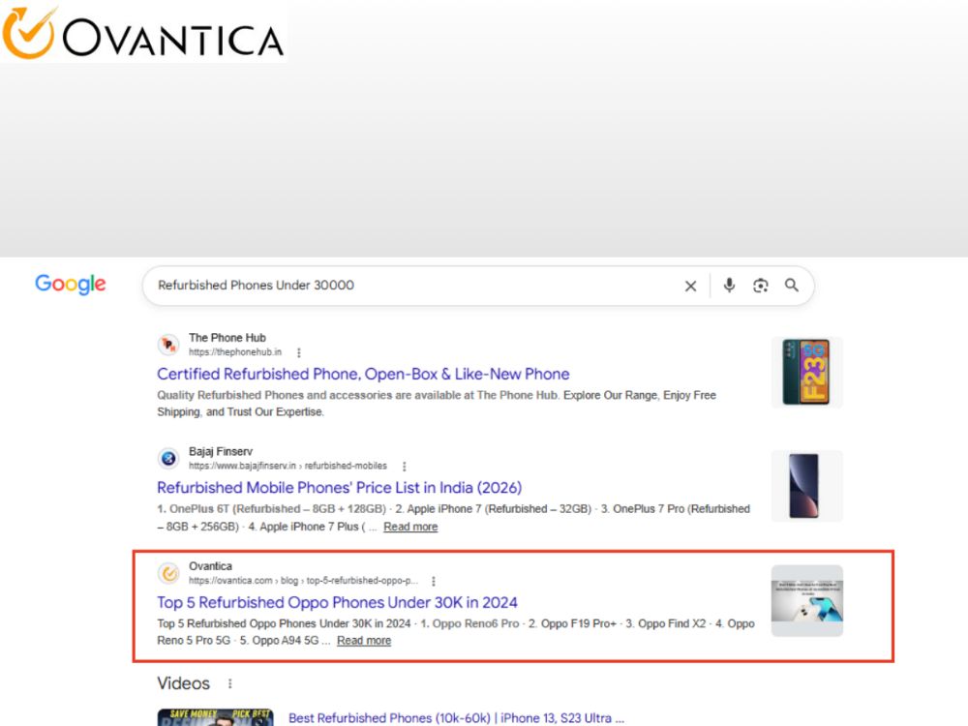Click the Ovantica site name text
The height and width of the screenshot is (726, 968).
210,566
